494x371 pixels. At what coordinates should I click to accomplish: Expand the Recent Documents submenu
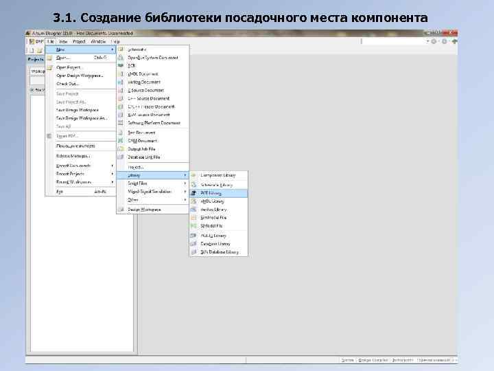point(81,166)
